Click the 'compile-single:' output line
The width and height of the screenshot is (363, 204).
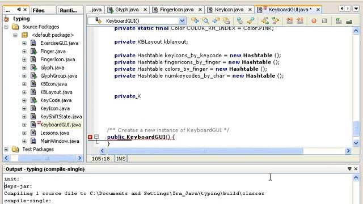tap(28, 201)
